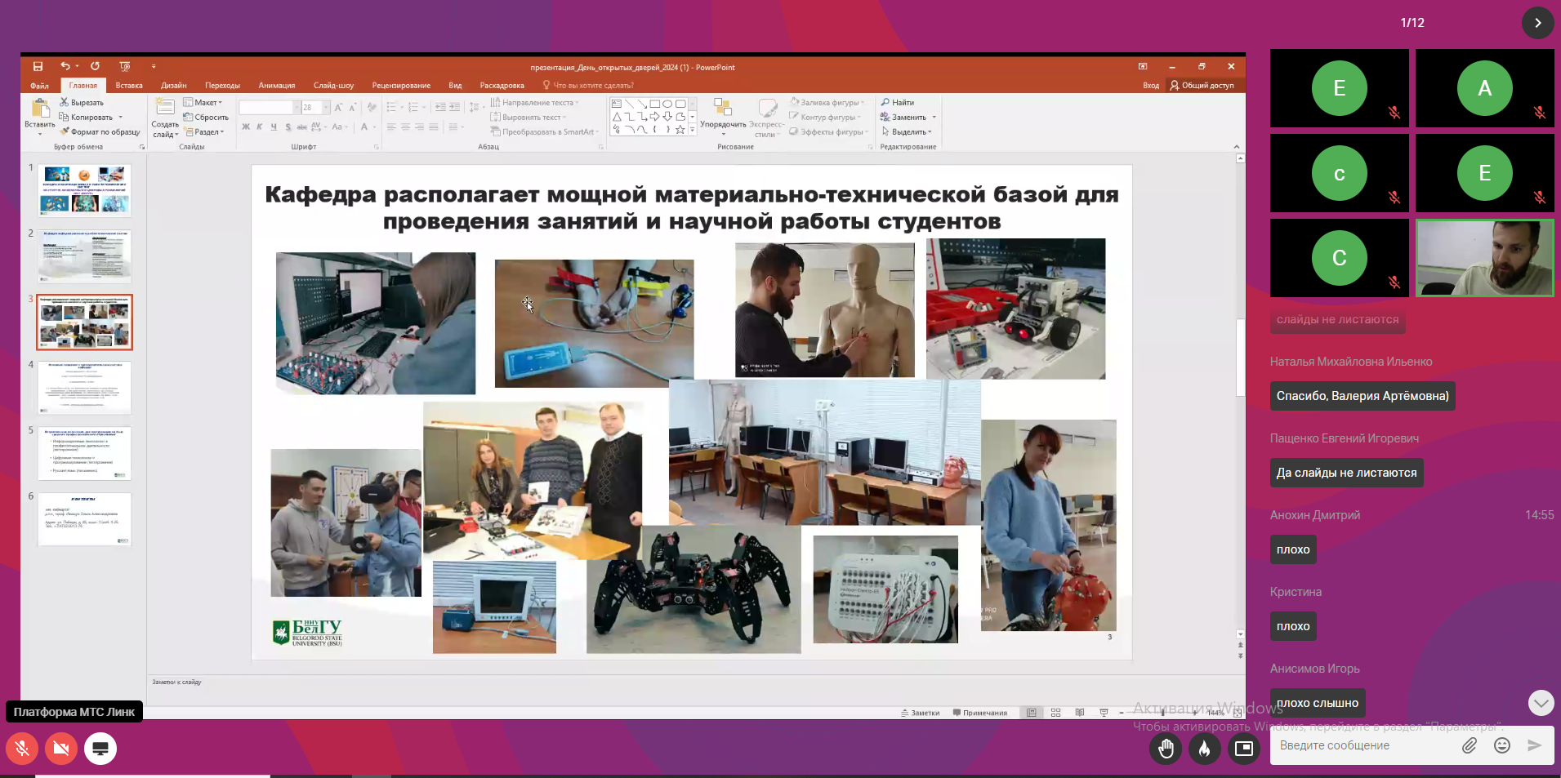Switch PowerPoint to reading view
Image resolution: width=1561 pixels, height=778 pixels.
coord(1080,713)
